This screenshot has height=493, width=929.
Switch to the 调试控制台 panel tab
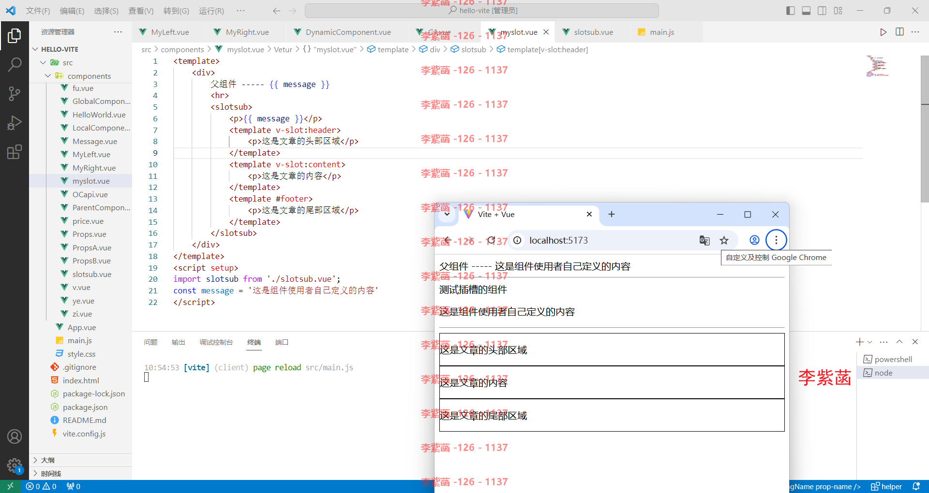pos(216,342)
